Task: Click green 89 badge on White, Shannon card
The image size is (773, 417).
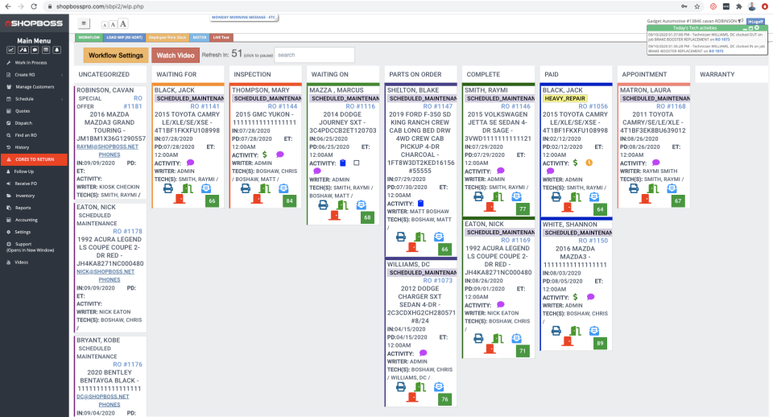Action: tap(600, 343)
